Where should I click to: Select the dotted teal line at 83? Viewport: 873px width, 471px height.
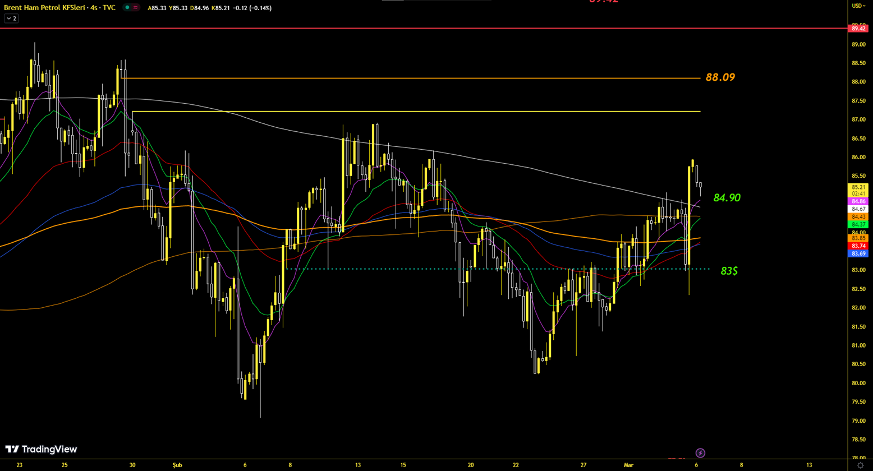498,269
